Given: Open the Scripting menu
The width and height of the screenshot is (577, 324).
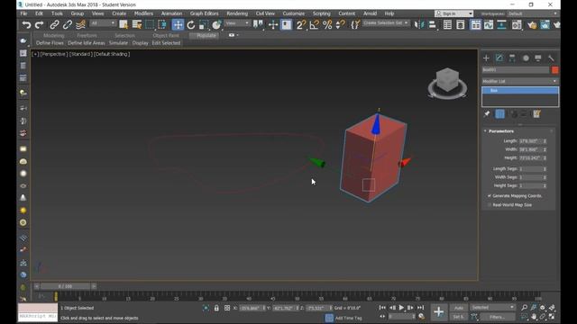Looking at the screenshot, I should coord(321,13).
